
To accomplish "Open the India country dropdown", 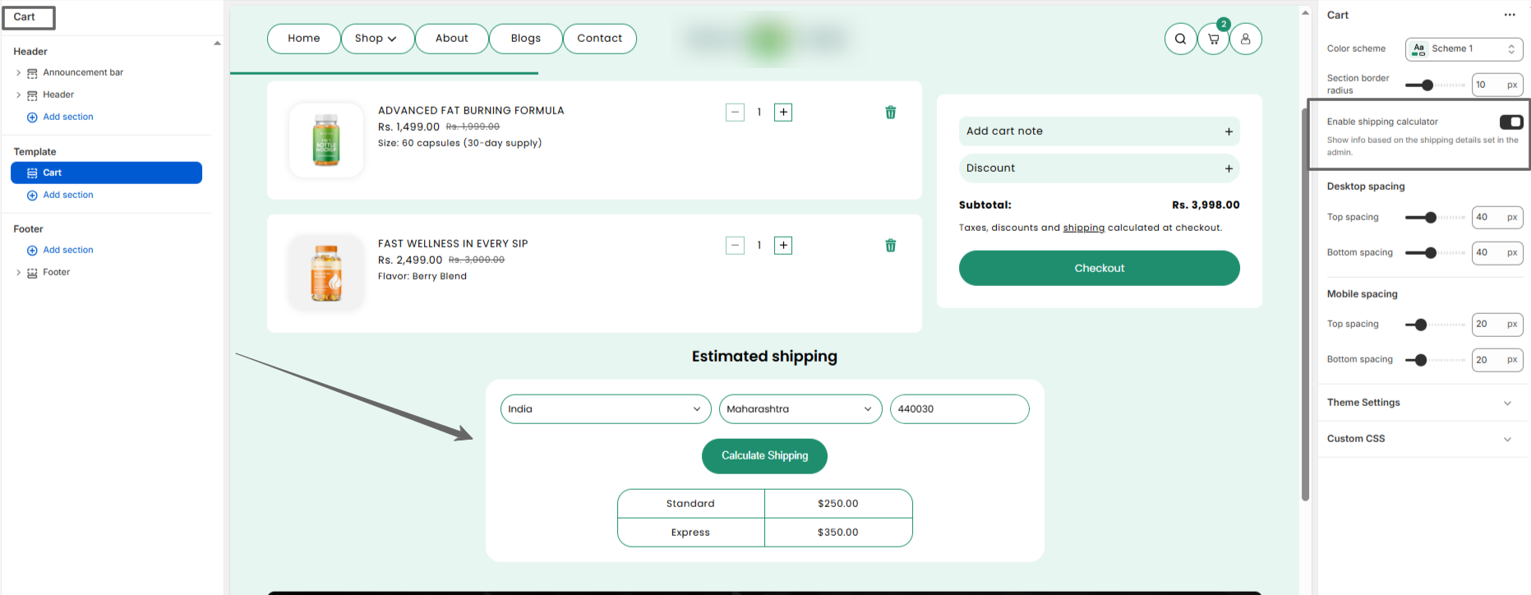I will point(606,409).
